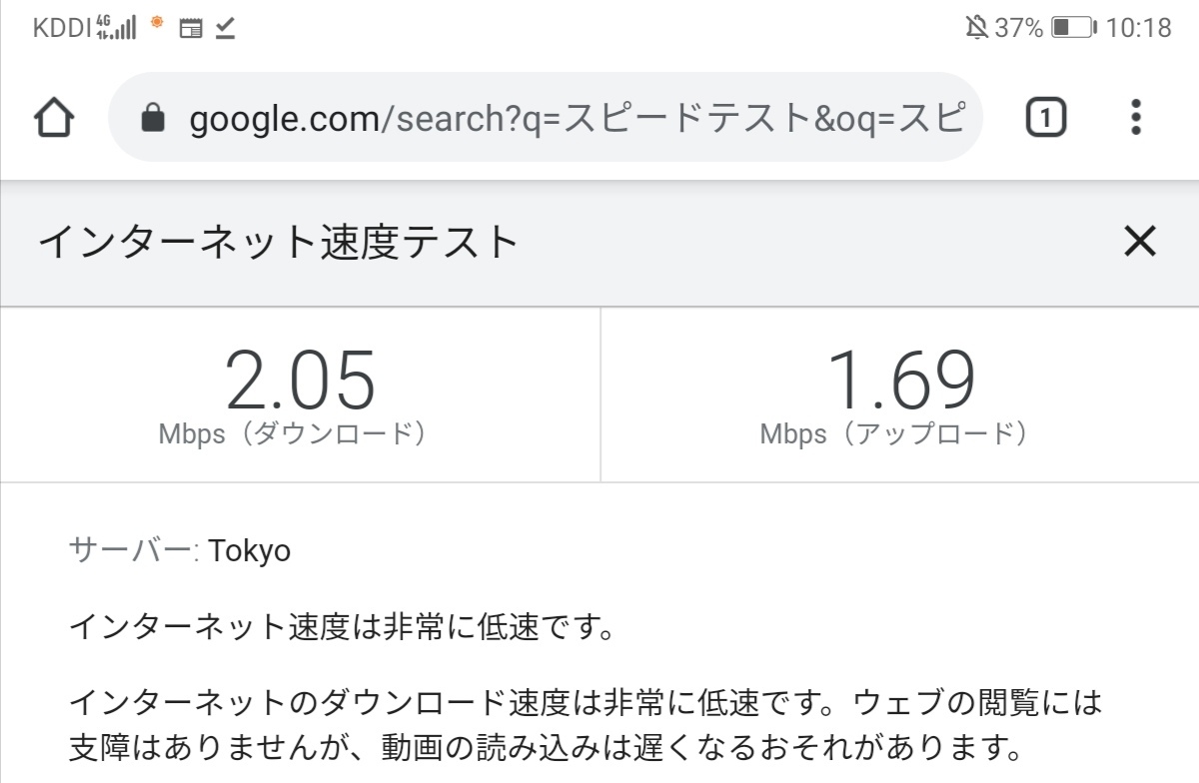Screen dimensions: 1199x783
Task: Tap the インターネット速度テスト title
Action: pyautogui.click(x=279, y=242)
